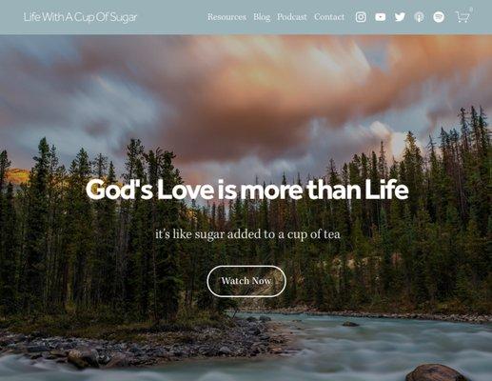492x381 pixels.
Task: Click the Watch Now button
Action: 246,281
